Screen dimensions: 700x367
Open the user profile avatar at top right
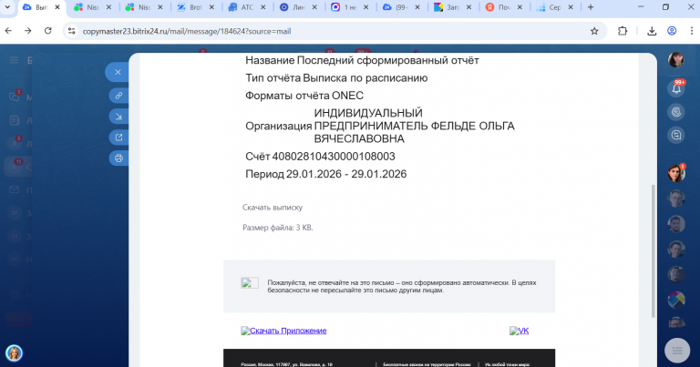676,60
